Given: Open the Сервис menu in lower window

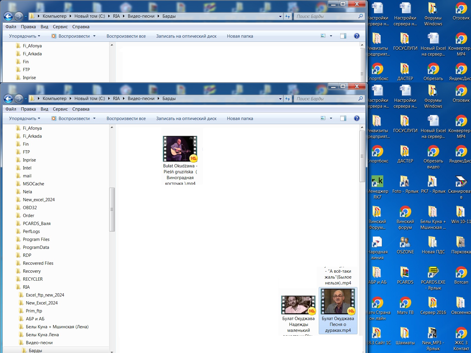Looking at the screenshot, I should (x=60, y=109).
